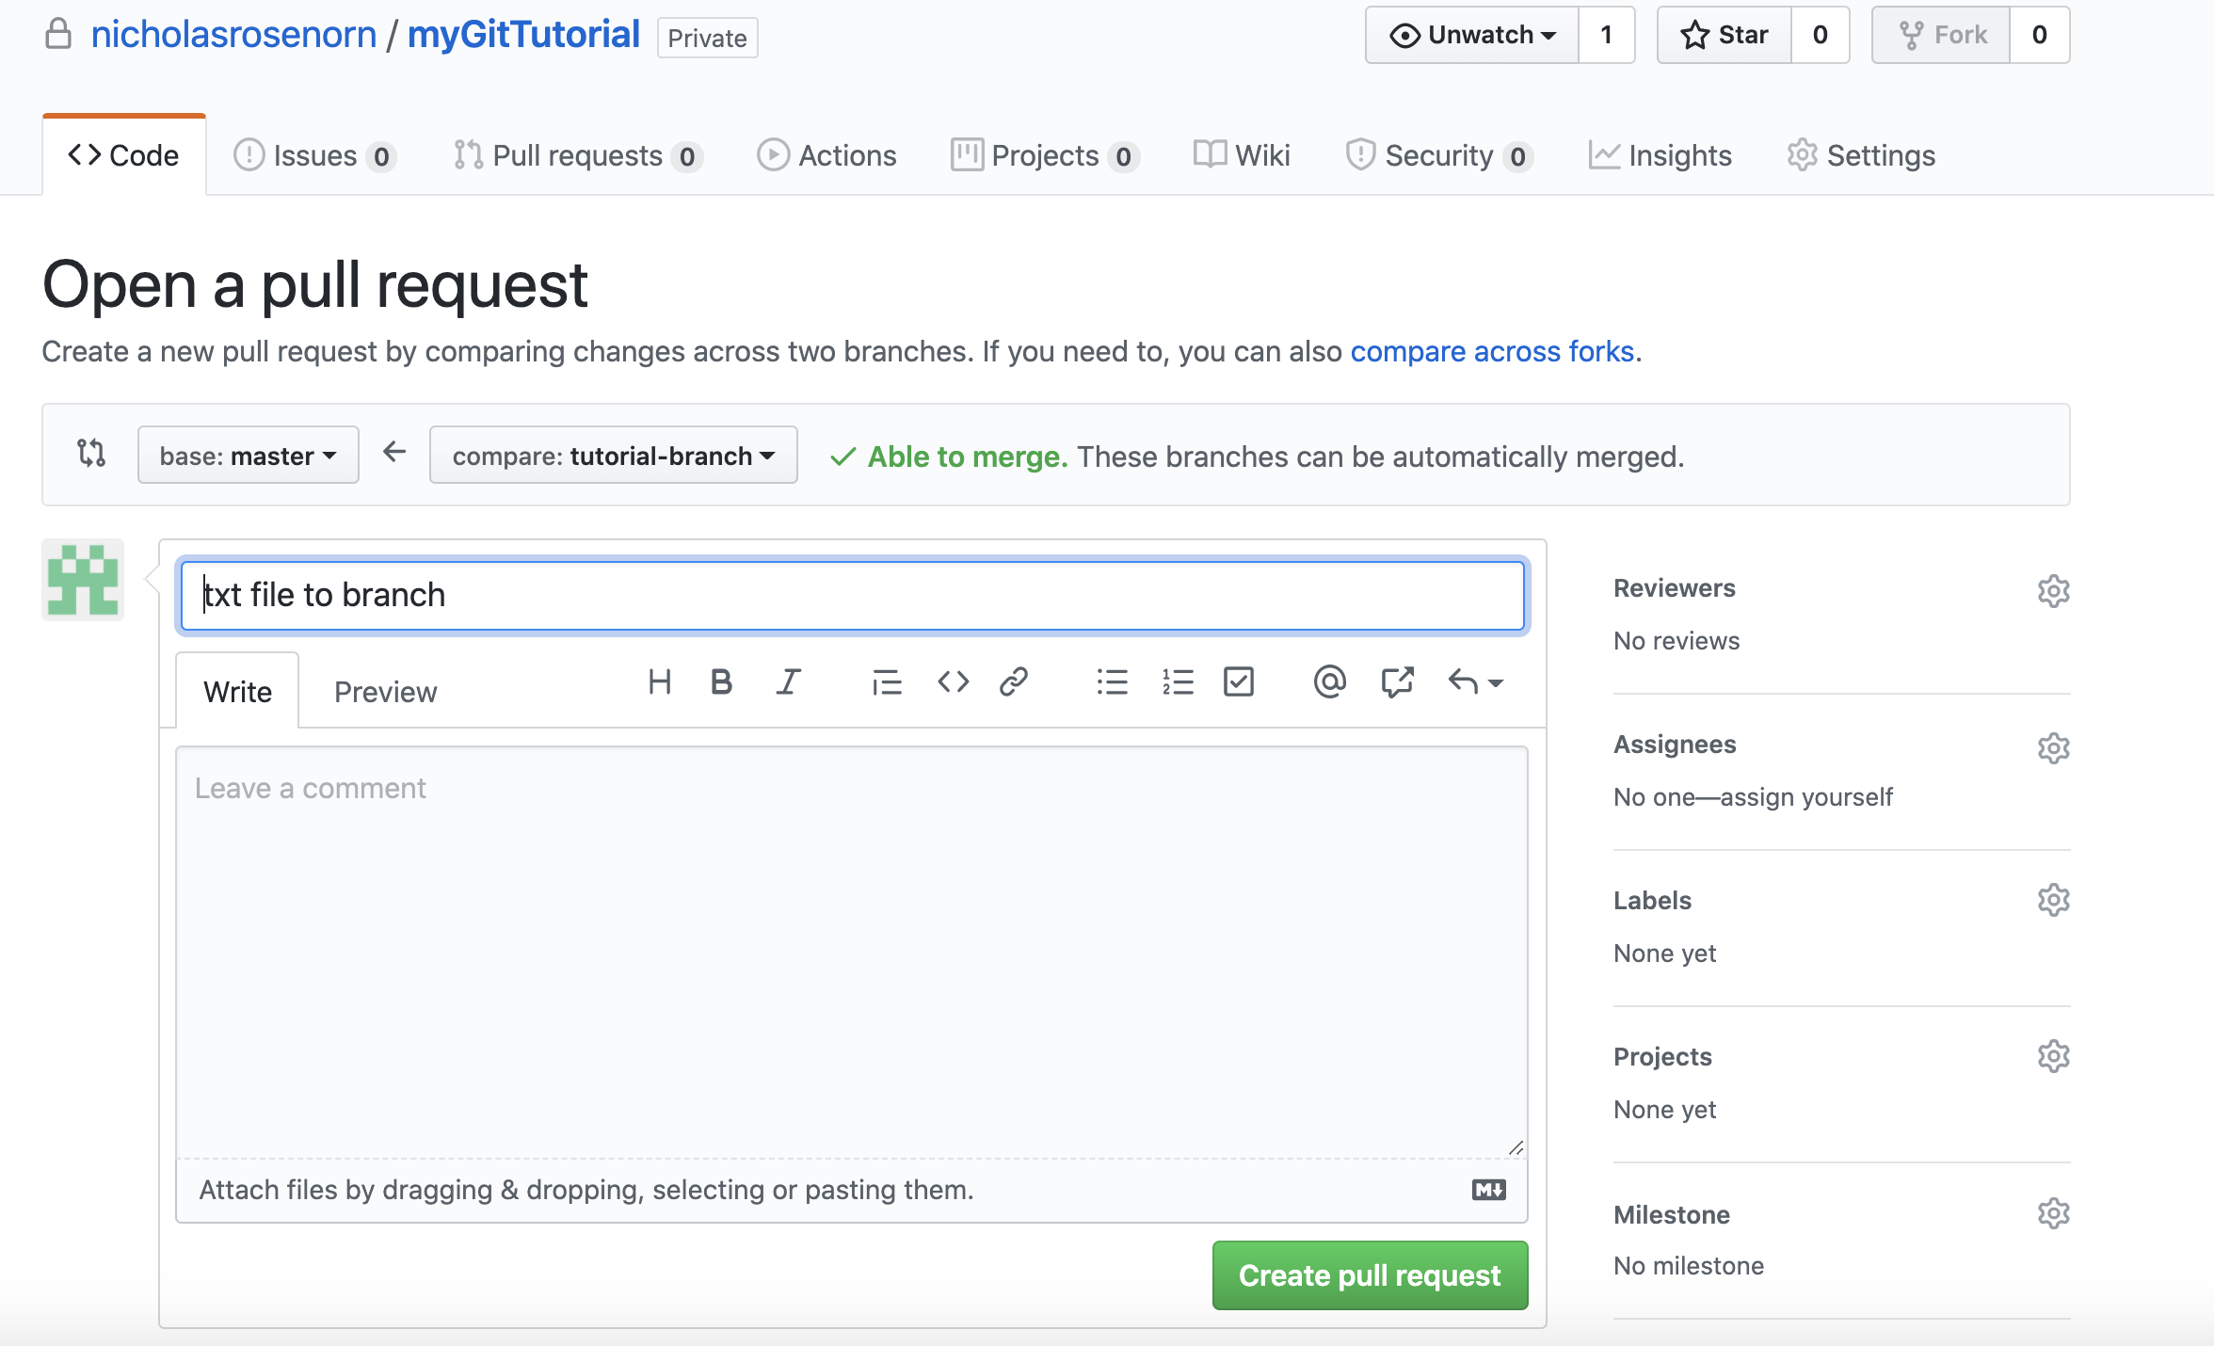Switch to the Preview tab
Viewport: 2214px width, 1346px height.
coord(385,692)
